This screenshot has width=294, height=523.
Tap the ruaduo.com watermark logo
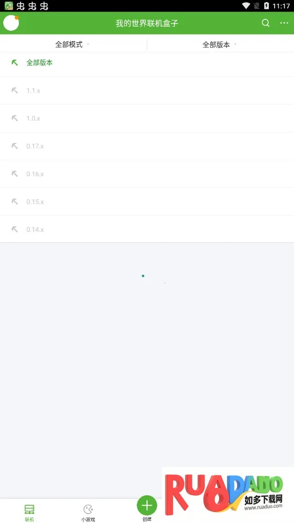click(x=228, y=494)
